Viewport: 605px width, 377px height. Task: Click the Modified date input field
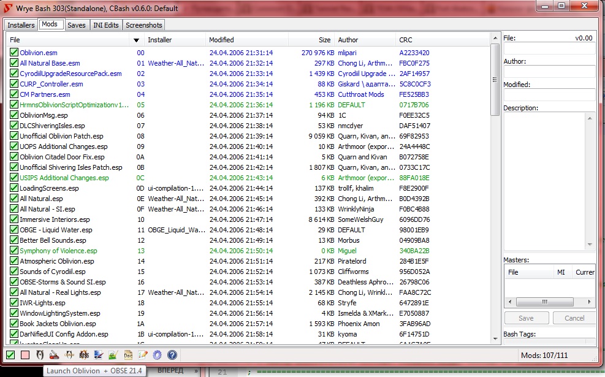(x=549, y=94)
